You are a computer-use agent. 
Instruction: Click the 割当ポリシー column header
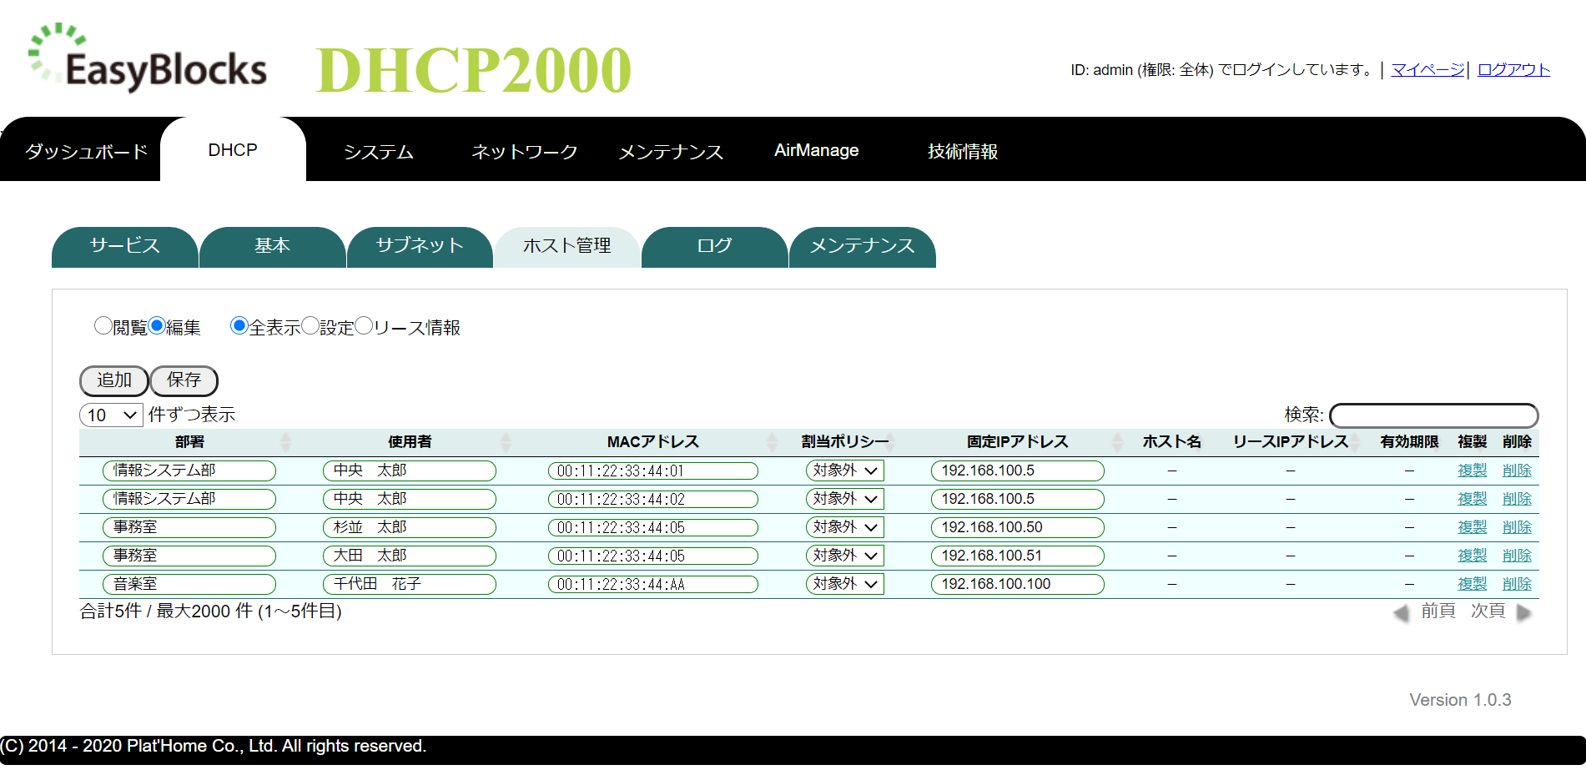coord(845,442)
